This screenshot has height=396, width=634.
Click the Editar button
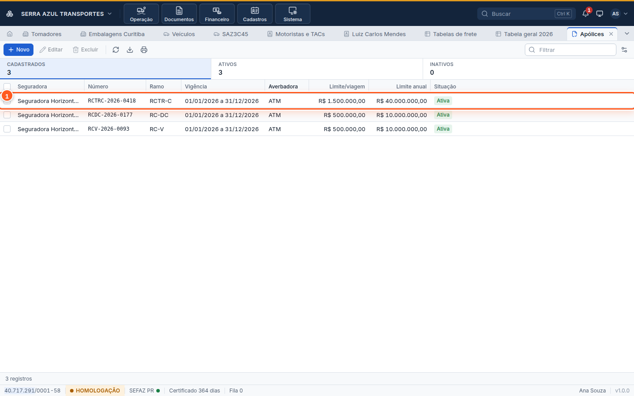click(x=51, y=50)
